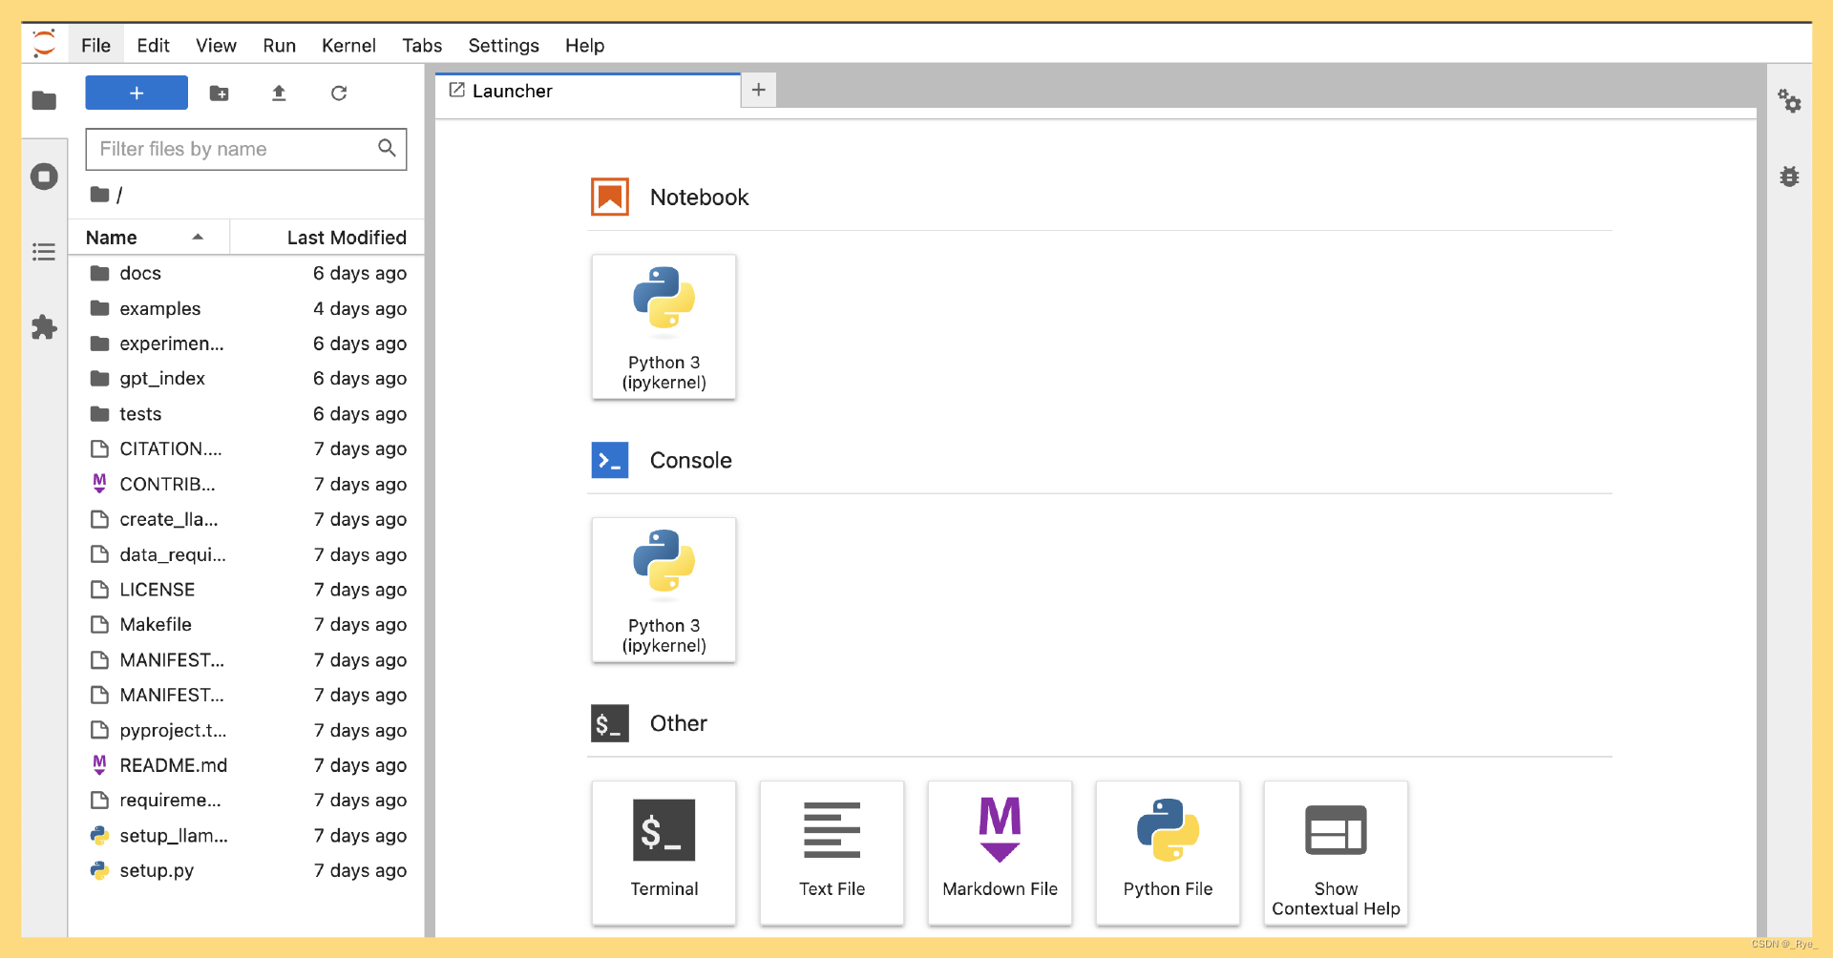Image resolution: width=1833 pixels, height=958 pixels.
Task: Click the Console section prompt icon
Action: coord(610,460)
